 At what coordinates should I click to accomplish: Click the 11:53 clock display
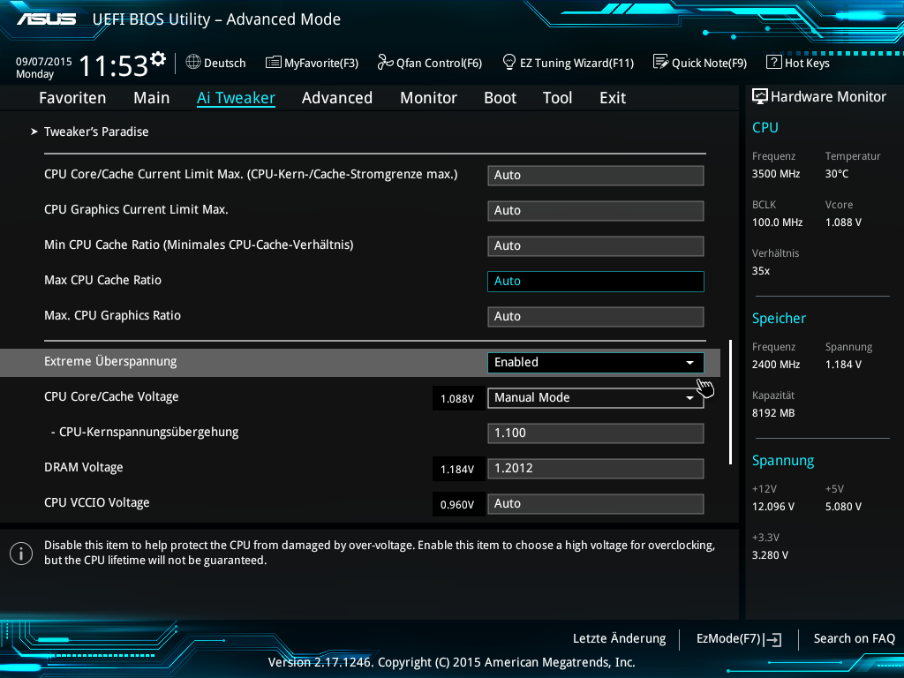click(x=114, y=65)
